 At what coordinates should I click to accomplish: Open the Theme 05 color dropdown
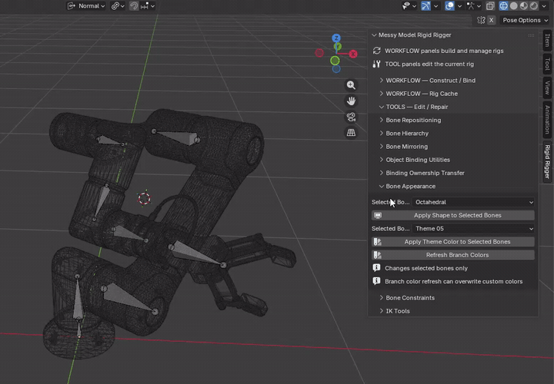pyautogui.click(x=473, y=229)
